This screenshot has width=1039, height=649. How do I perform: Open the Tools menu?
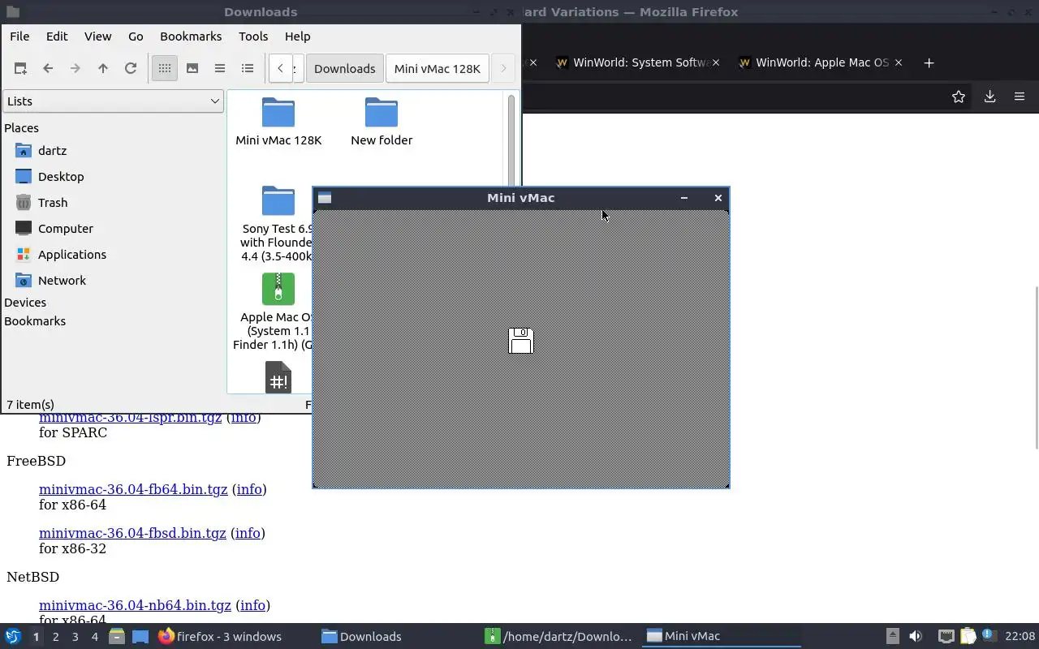pos(253,36)
